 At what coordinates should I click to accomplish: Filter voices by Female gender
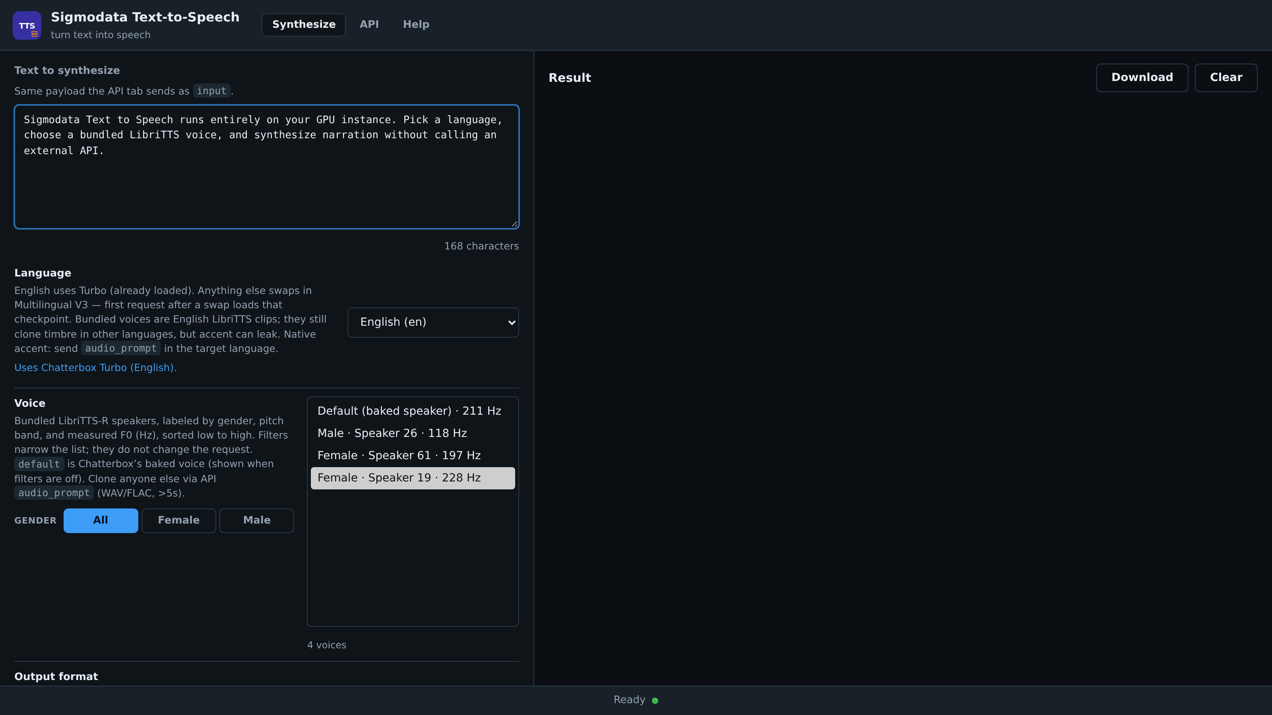(x=179, y=521)
